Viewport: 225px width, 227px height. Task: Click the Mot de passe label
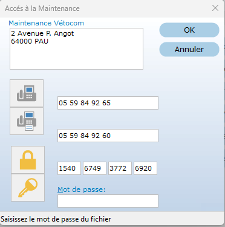[82, 189]
